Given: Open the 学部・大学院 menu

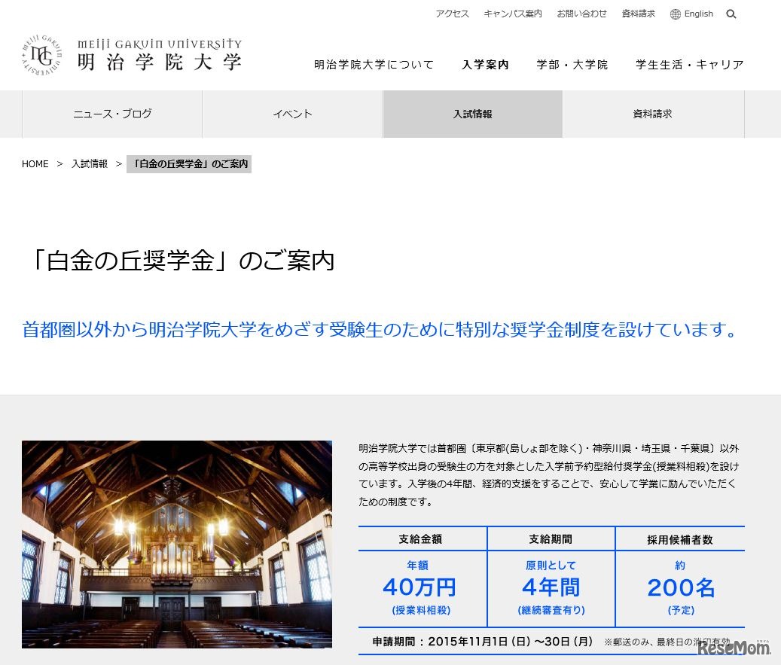Looking at the screenshot, I should pos(572,65).
